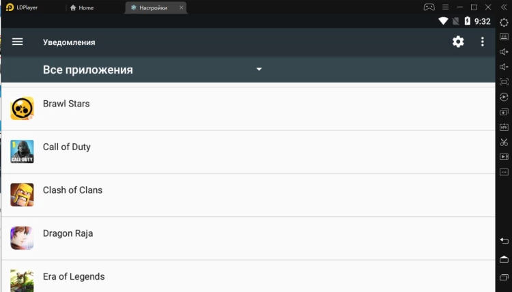Image resolution: width=512 pixels, height=292 pixels.
Task: Install APK from sidebar
Action: pos(504,127)
